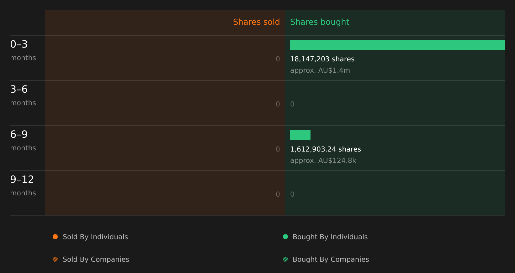The image size is (515, 273).
Task: Click the striped Sold By Companies legend icon
Action: click(x=55, y=259)
